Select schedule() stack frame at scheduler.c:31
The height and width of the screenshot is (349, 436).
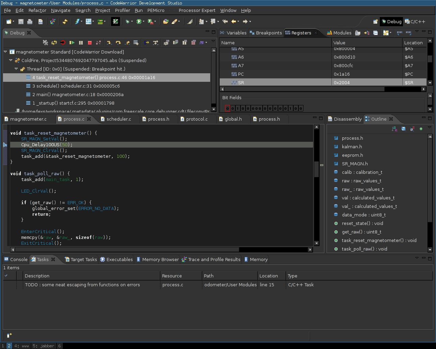tap(76, 86)
